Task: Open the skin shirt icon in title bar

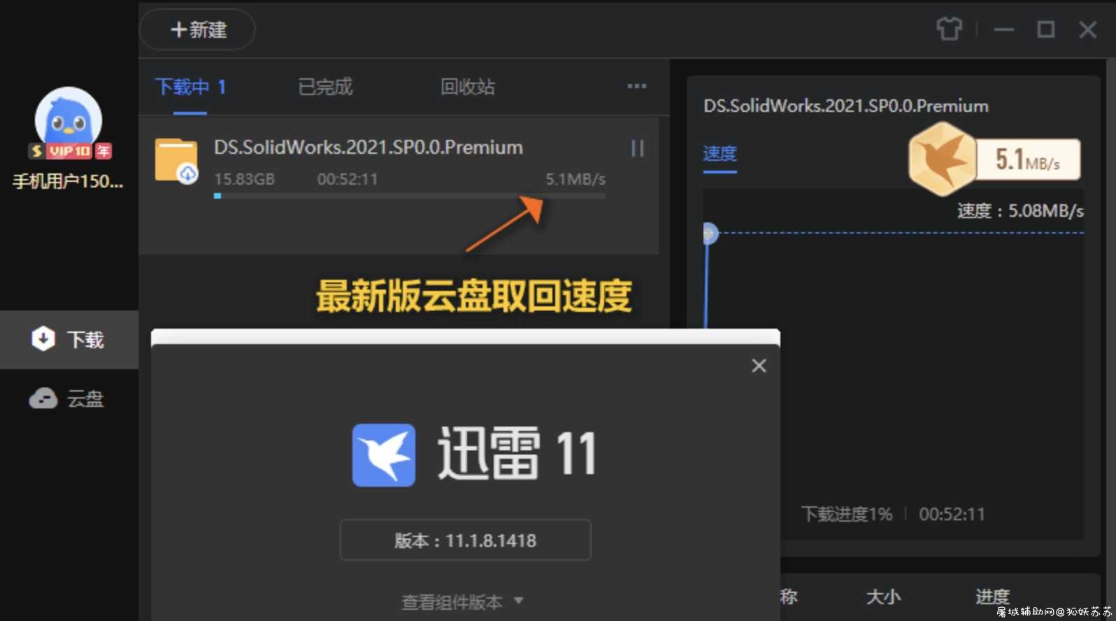Action: [x=949, y=29]
